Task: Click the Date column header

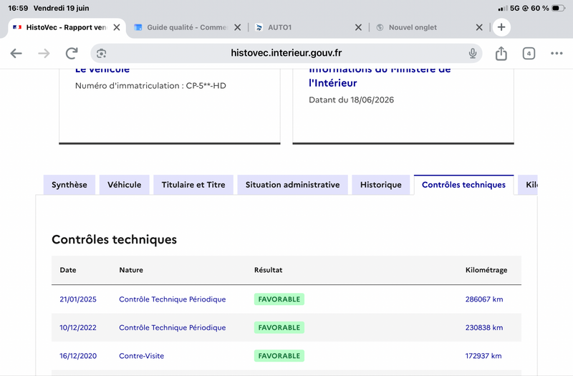Action: pos(68,270)
